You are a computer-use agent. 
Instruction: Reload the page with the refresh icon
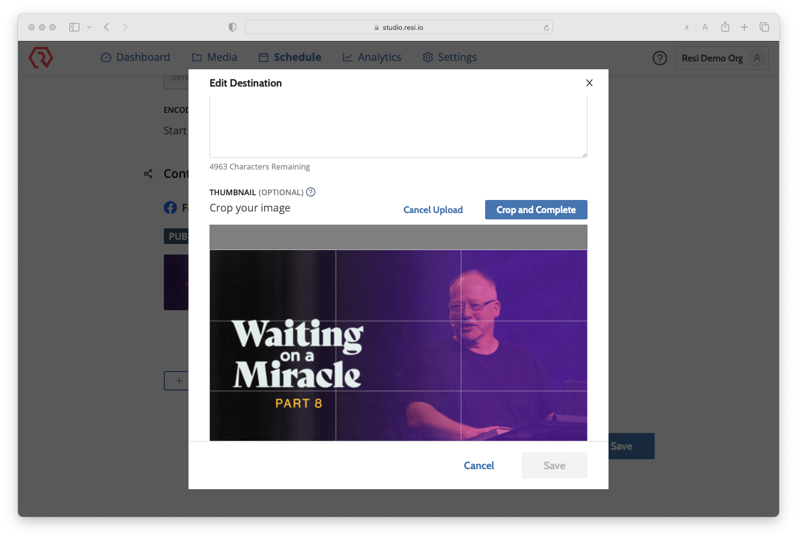pos(546,27)
